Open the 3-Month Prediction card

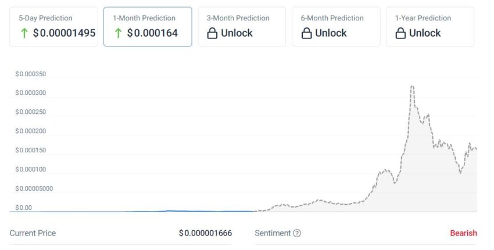(x=242, y=26)
